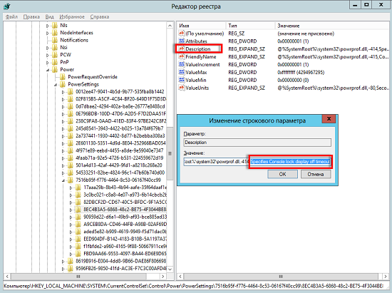
Task: Click the registry editor title bar icon
Action: (7, 6)
